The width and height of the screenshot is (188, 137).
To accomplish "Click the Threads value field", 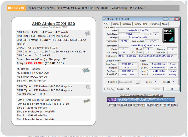I will tap(174, 82).
